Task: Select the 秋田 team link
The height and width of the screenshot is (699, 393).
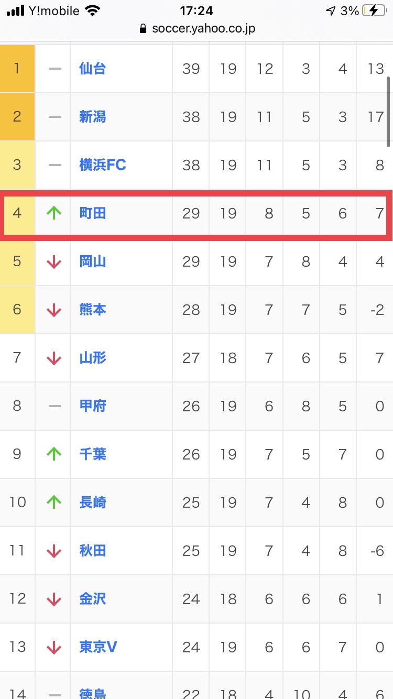Action: coord(93,551)
